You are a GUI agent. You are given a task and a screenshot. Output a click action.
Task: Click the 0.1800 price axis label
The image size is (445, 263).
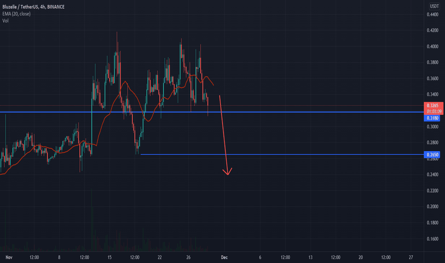[x=433, y=223]
